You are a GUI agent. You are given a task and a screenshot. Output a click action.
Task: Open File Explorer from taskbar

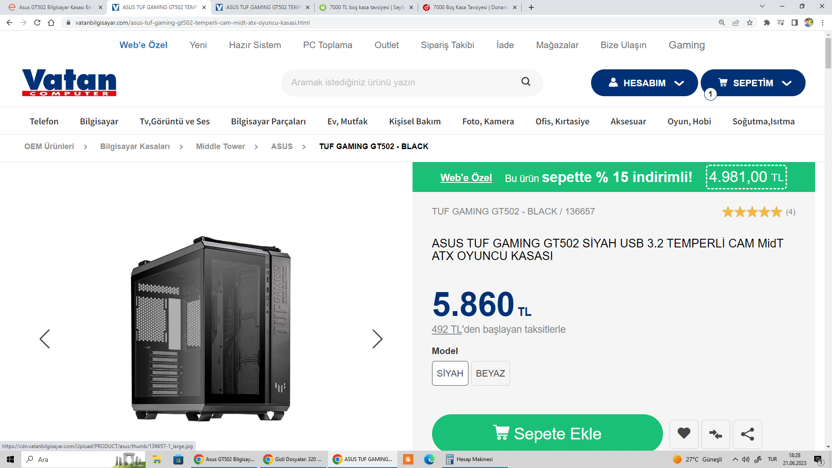[x=157, y=459]
